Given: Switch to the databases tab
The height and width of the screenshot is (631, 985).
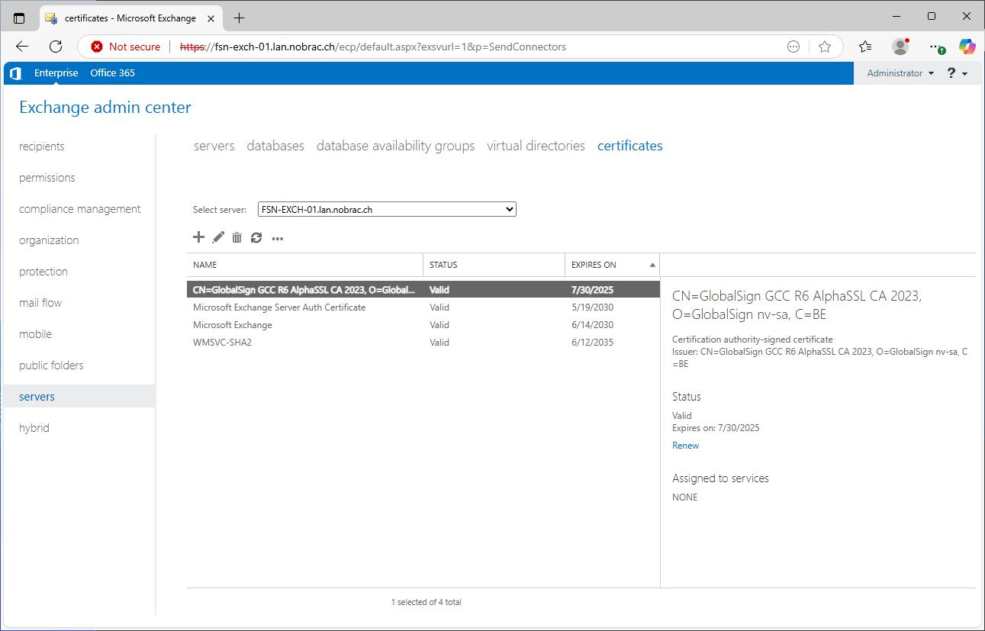Looking at the screenshot, I should tap(275, 146).
